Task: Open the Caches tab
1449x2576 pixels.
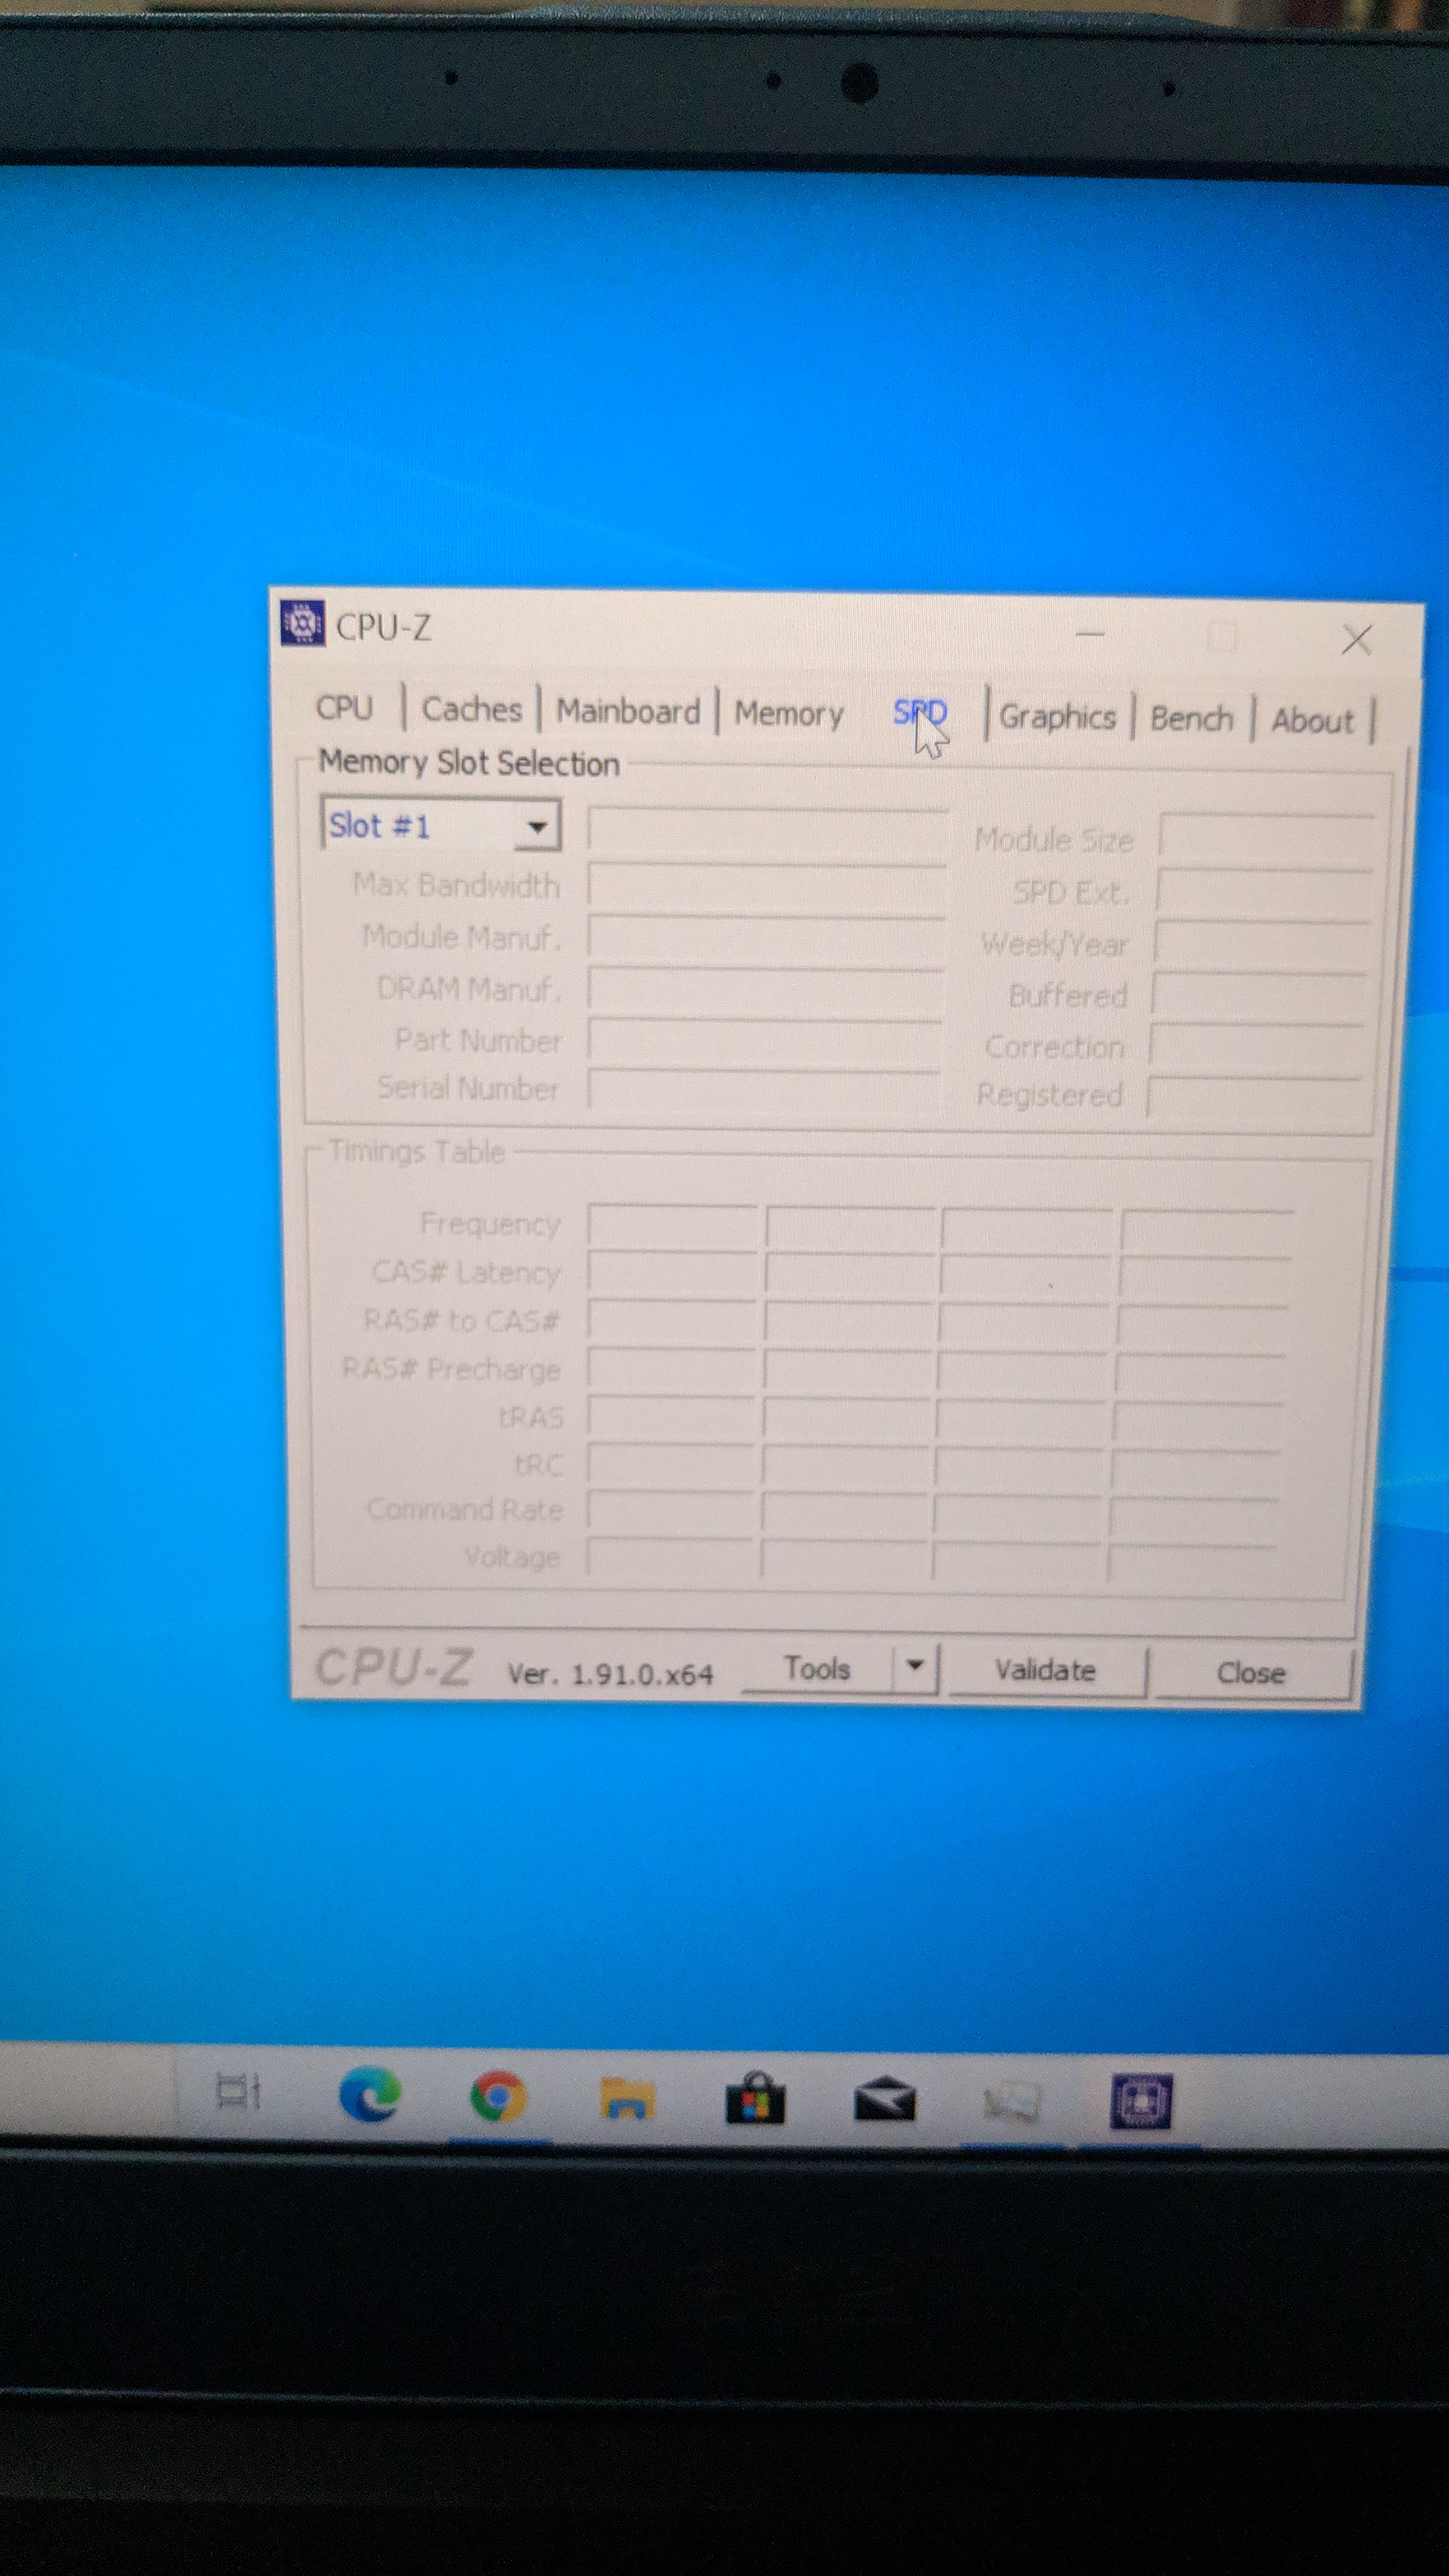Action: (472, 710)
